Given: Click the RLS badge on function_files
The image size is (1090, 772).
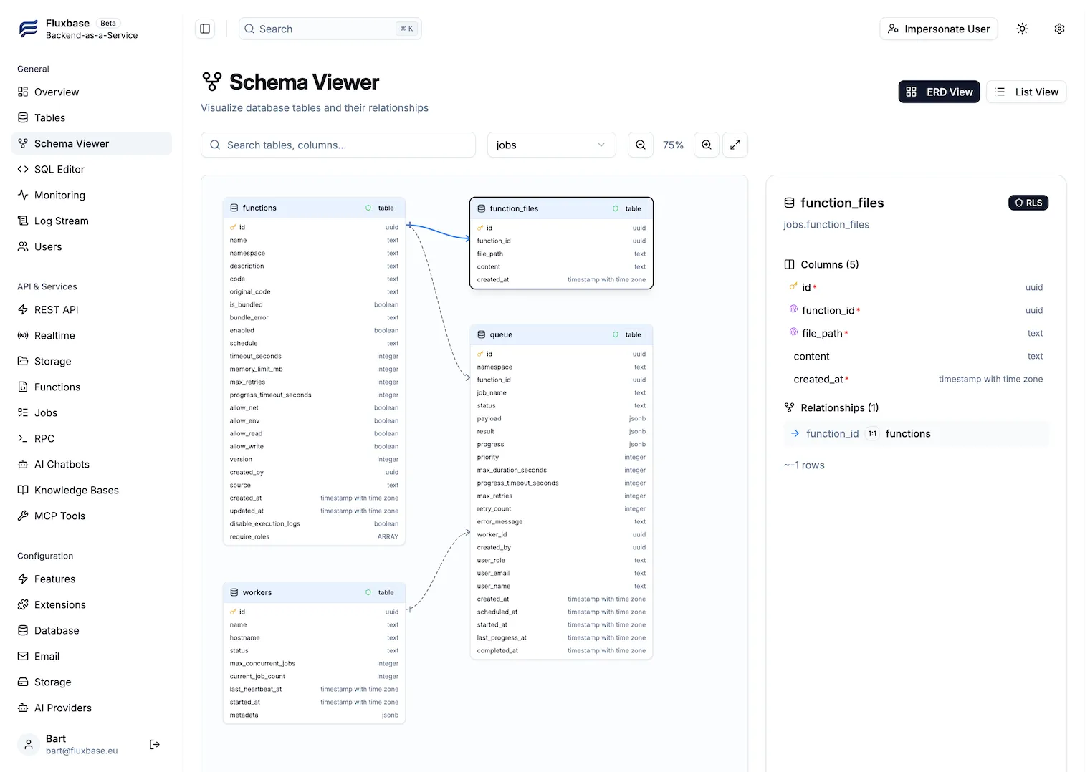Looking at the screenshot, I should coord(1028,203).
